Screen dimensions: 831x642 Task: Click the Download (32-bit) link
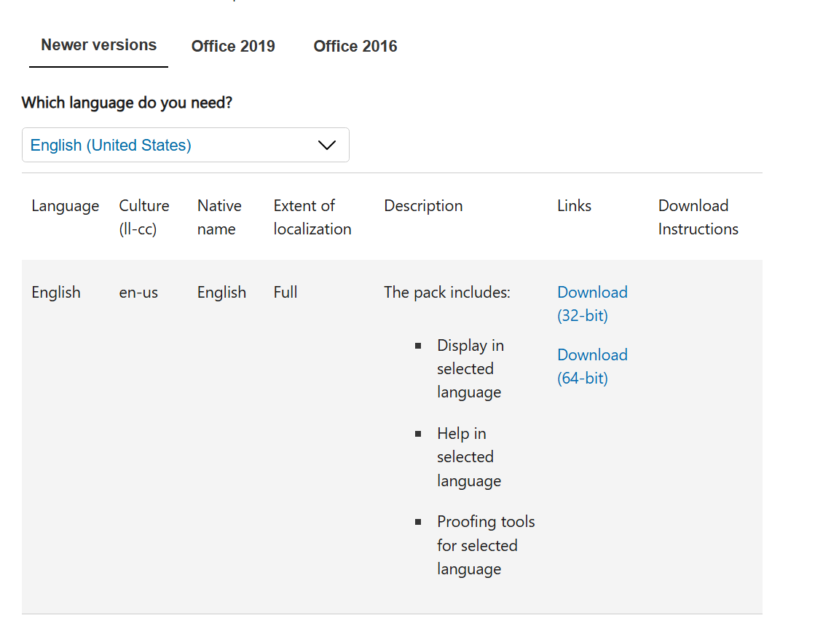(x=592, y=304)
